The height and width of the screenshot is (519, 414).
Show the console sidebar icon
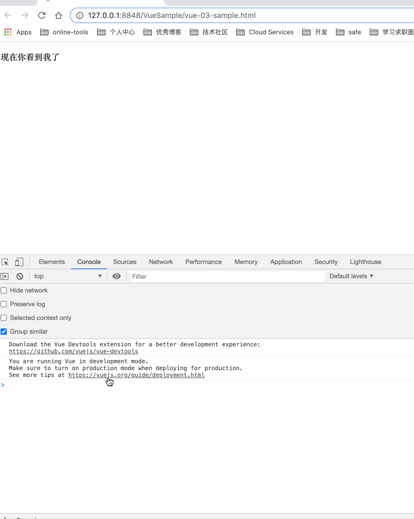(5, 276)
